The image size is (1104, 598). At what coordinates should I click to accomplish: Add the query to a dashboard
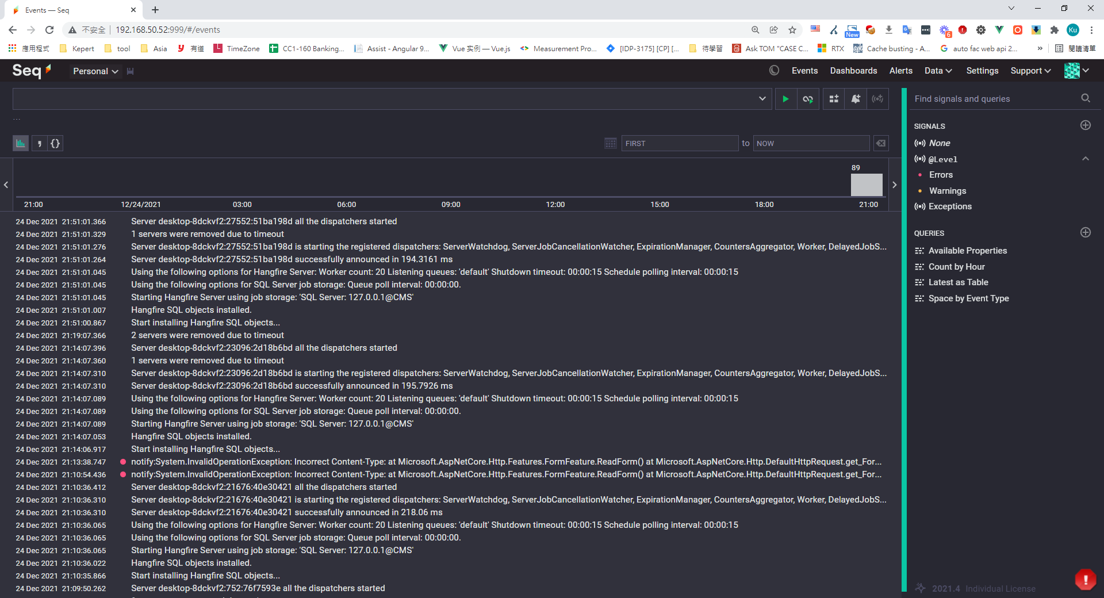[834, 99]
